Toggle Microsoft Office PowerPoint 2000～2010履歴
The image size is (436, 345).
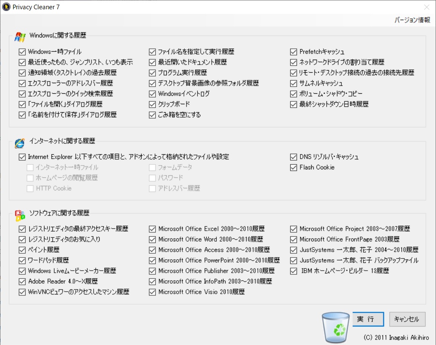click(152, 261)
